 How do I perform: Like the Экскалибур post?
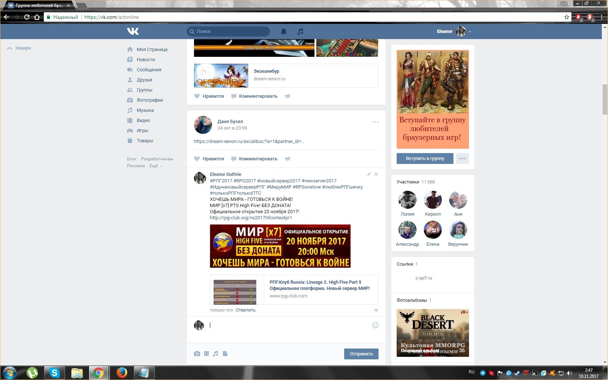click(209, 96)
